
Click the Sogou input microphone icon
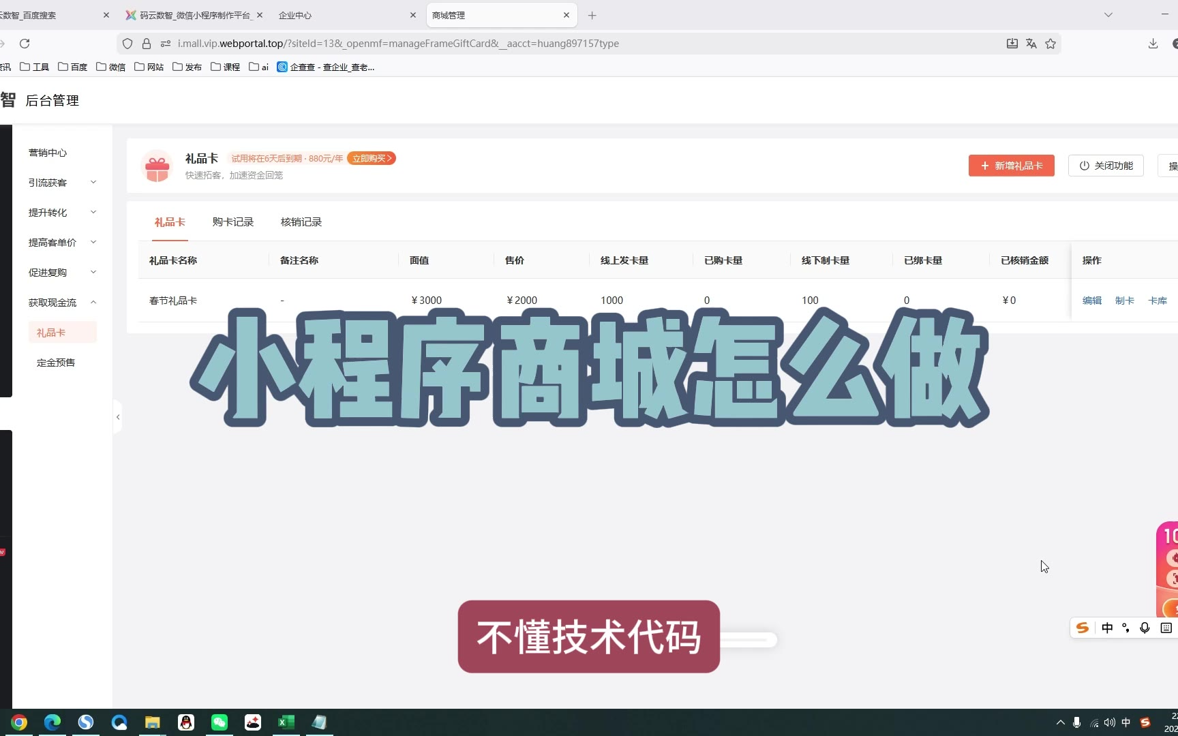coord(1145,628)
